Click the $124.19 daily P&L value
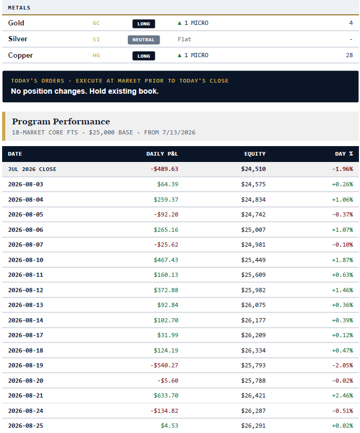 tap(166, 351)
